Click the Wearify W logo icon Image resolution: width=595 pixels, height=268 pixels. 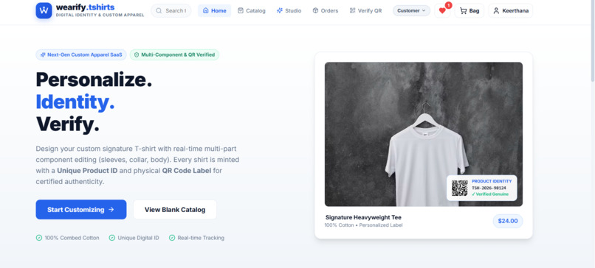[44, 10]
